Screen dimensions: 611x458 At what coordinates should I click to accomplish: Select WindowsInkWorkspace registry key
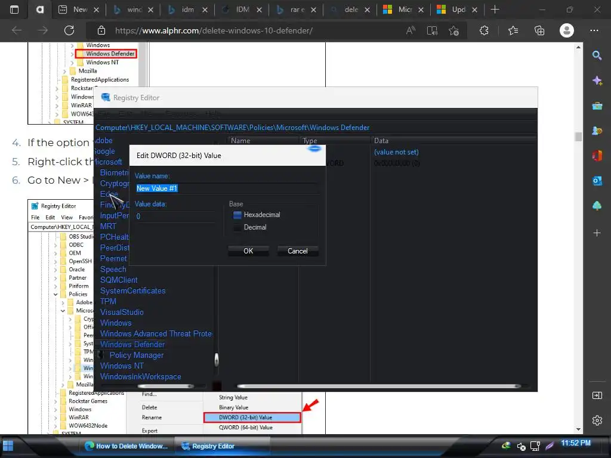click(140, 377)
